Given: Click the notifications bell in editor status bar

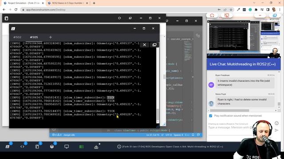Looking at the screenshot, I should pos(193,135).
